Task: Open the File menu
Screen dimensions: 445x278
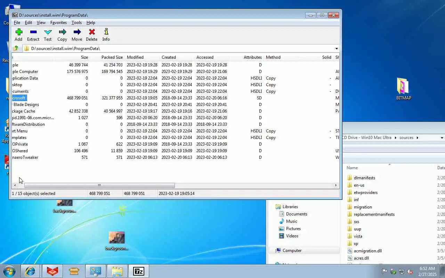Action: (17, 23)
